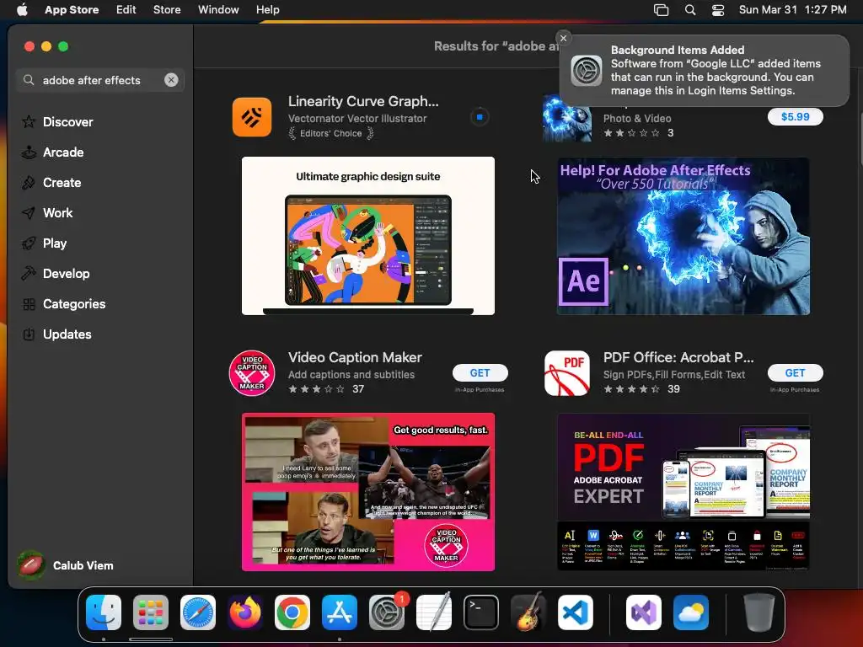Buy the app for $5.99

click(795, 116)
